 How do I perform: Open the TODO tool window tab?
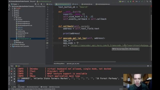(21, 87)
